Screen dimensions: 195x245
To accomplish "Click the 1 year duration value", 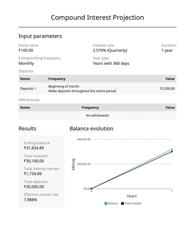I will click(x=167, y=50).
